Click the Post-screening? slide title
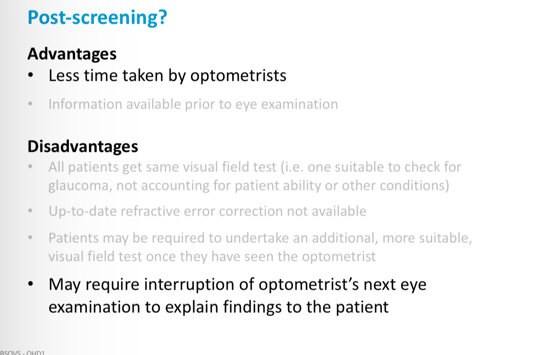541x355 pixels. pos(97,18)
